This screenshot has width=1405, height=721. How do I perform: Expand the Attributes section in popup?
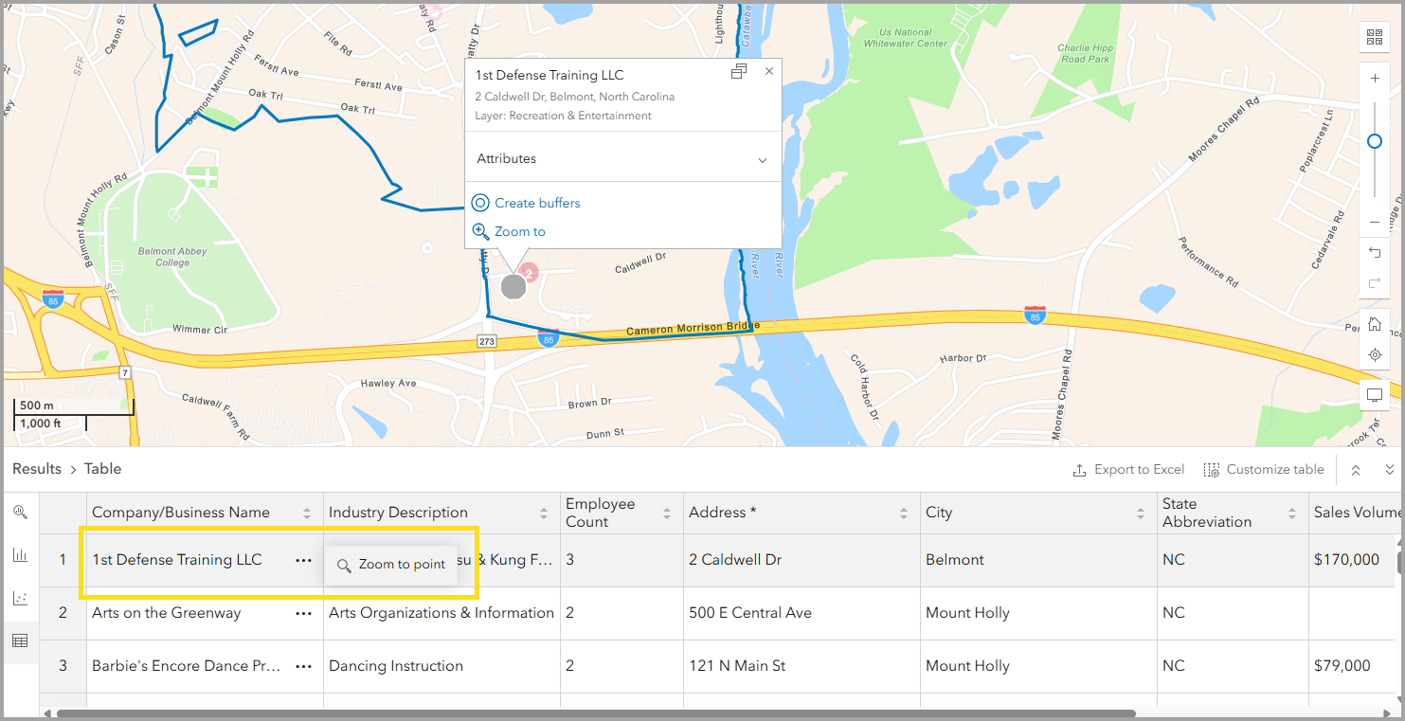[x=763, y=160]
